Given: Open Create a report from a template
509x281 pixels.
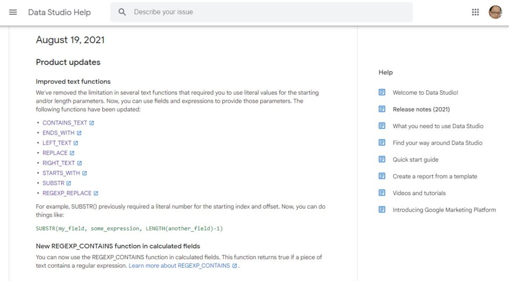Looking at the screenshot, I should coord(434,176).
